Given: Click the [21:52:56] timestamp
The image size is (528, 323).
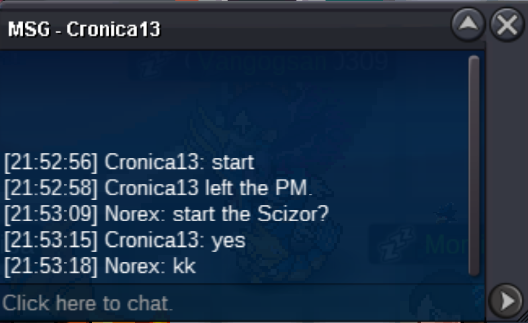Looking at the screenshot, I should (x=51, y=162).
